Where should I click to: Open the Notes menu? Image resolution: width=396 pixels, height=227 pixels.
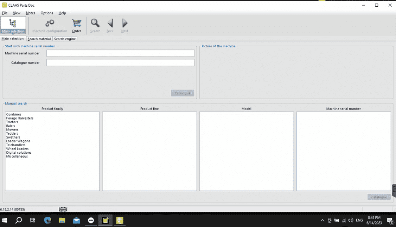(30, 13)
